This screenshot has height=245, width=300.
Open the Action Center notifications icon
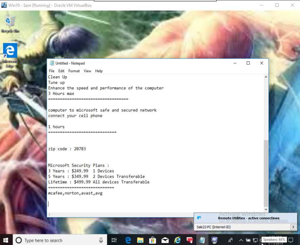291,240
